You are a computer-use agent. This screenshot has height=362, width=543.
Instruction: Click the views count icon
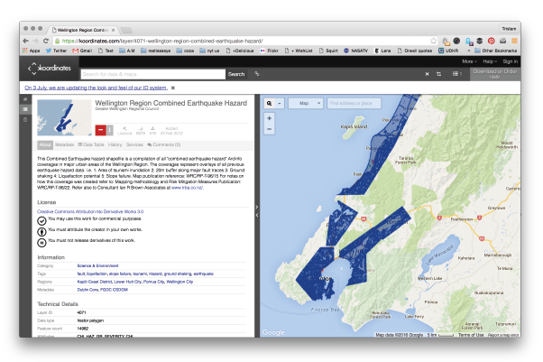141,129
